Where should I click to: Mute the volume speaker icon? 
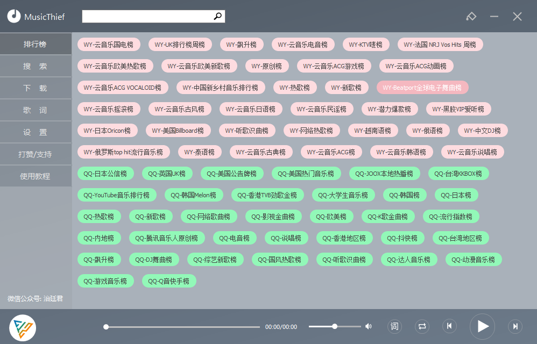click(369, 326)
